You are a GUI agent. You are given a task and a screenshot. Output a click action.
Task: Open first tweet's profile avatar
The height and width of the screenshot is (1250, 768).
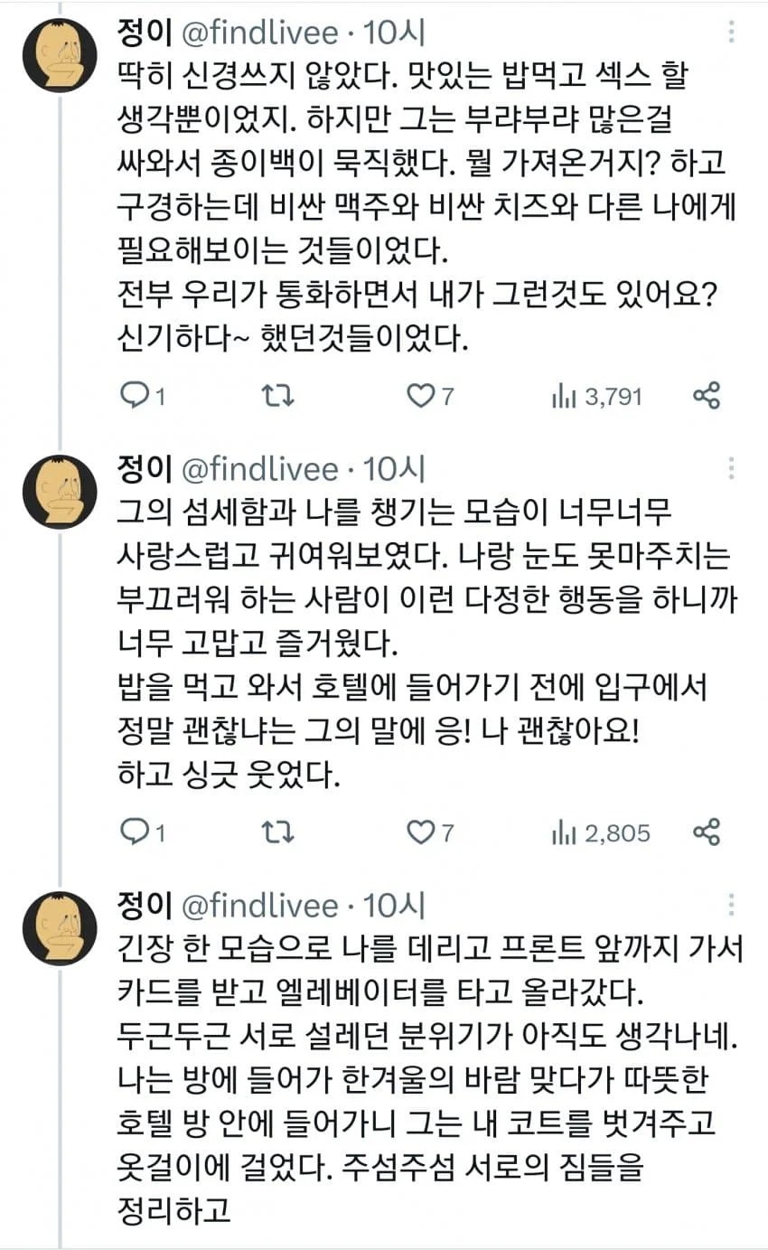[60, 55]
